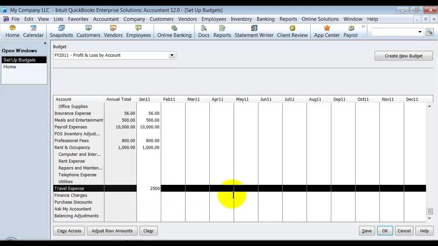The image size is (438, 246).
Task: Open the Calendar toolbar icon
Action: coord(33,31)
